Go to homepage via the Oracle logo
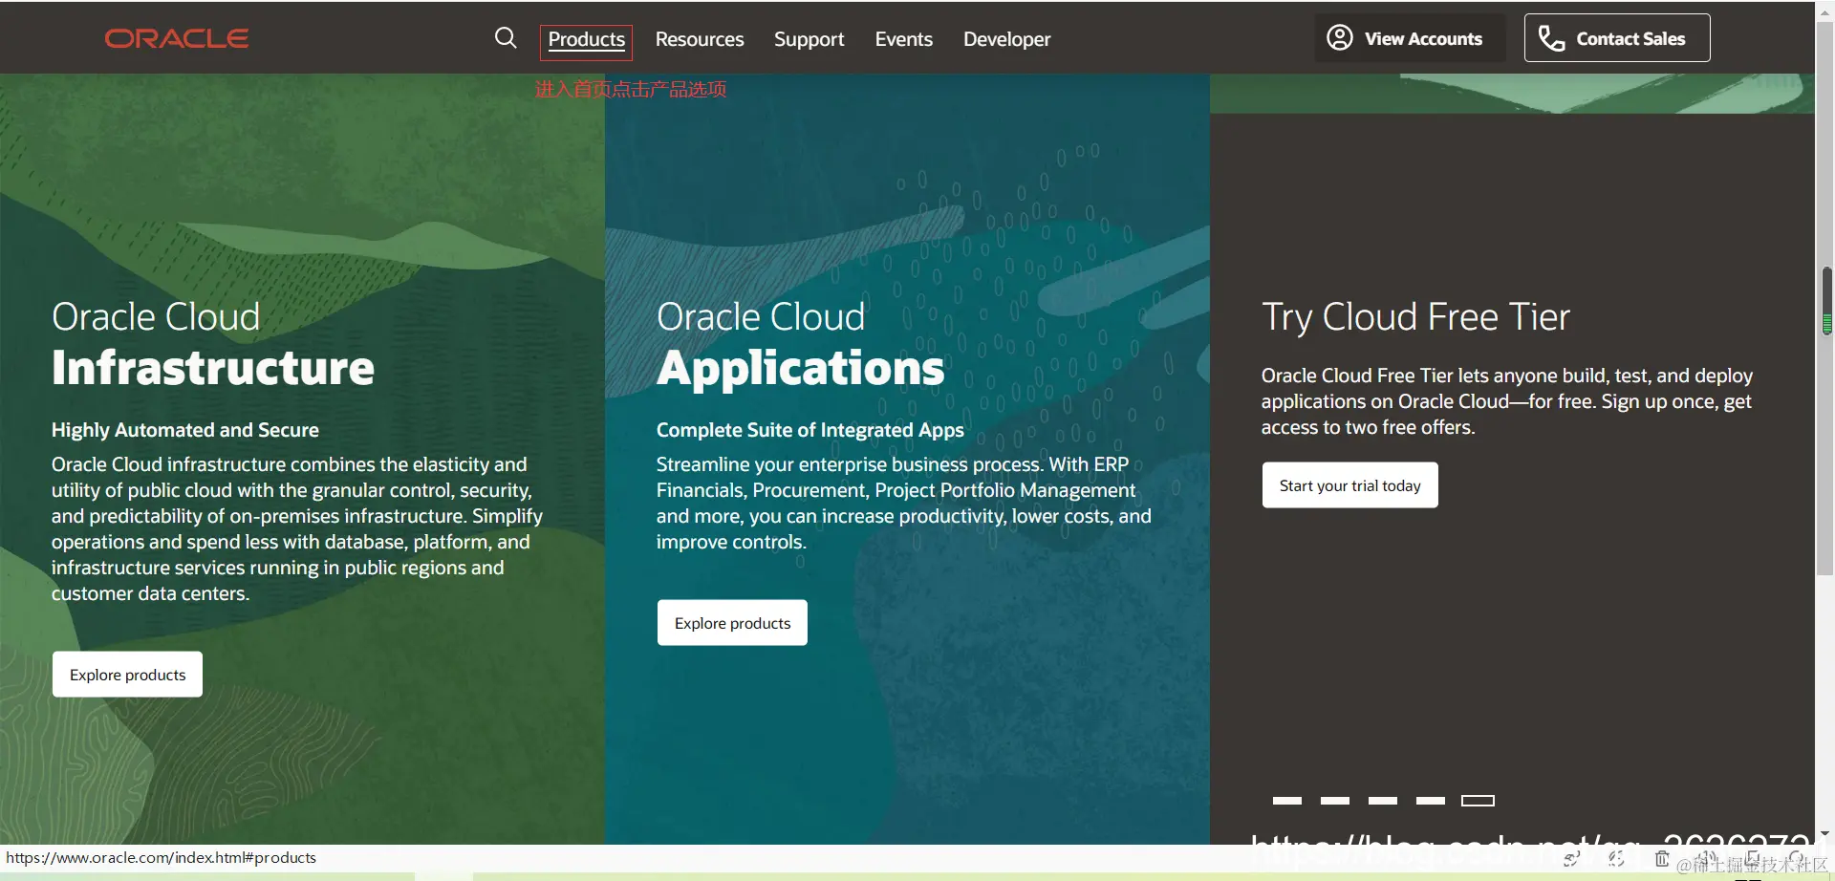The image size is (1835, 881). click(177, 38)
